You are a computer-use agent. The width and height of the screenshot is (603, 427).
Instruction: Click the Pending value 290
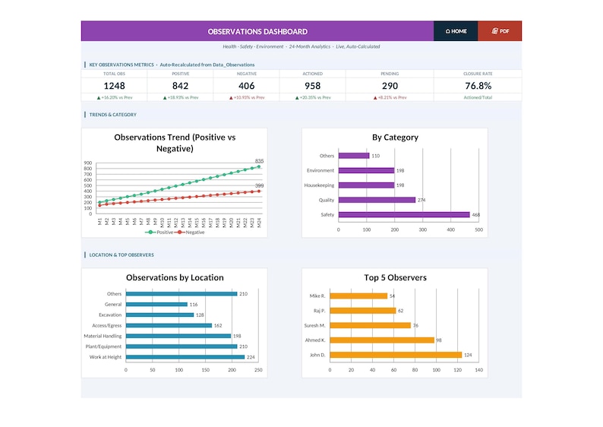390,86
